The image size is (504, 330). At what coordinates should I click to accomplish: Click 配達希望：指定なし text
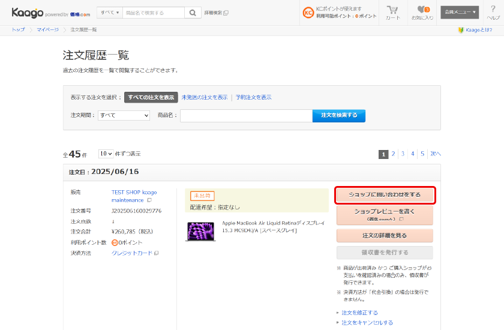click(215, 208)
